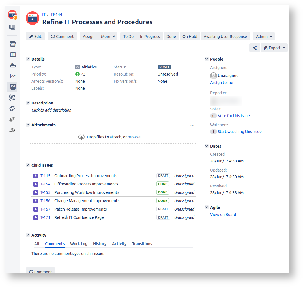Click the Assign to me link
Image resolution: width=303 pixels, height=287 pixels.
222,83
